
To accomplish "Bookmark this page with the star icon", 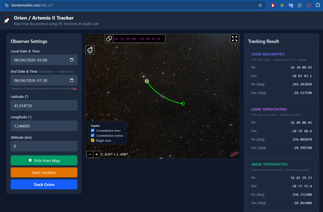I will (260, 5).
